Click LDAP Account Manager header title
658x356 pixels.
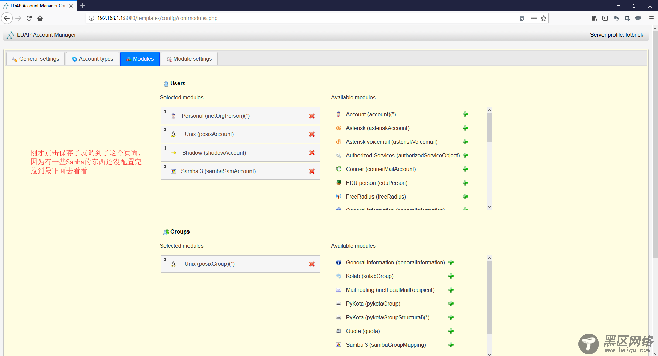click(x=47, y=35)
